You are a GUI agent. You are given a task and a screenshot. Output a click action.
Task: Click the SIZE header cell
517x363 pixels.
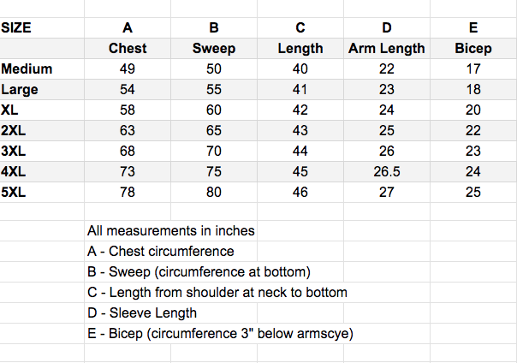(17, 27)
